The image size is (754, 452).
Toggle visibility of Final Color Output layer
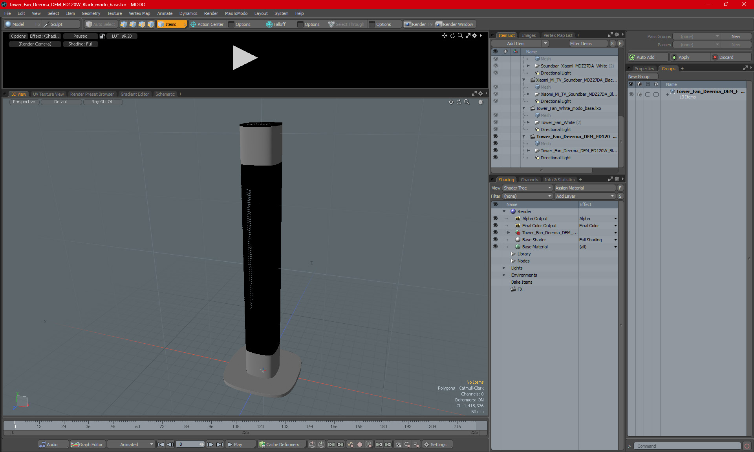tap(495, 226)
